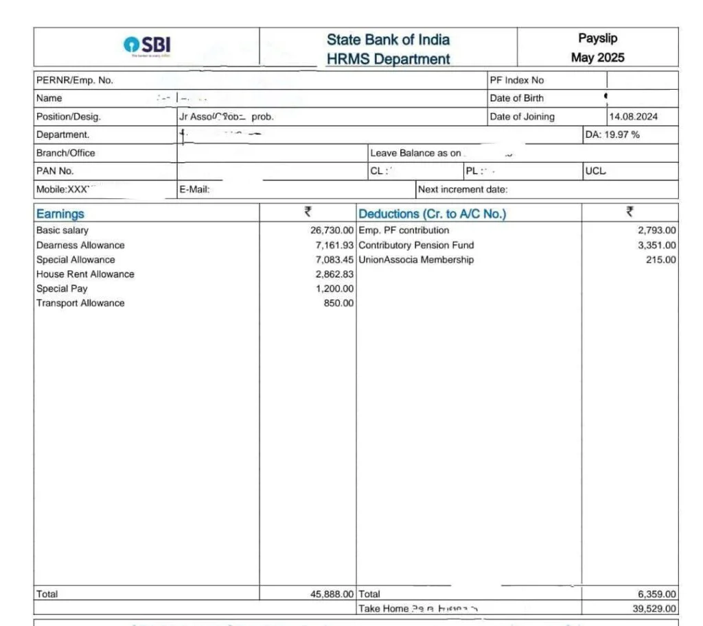Click the 'House Rent Allowance' row label
Viewport: 703px width, 626px height.
pyautogui.click(x=85, y=274)
